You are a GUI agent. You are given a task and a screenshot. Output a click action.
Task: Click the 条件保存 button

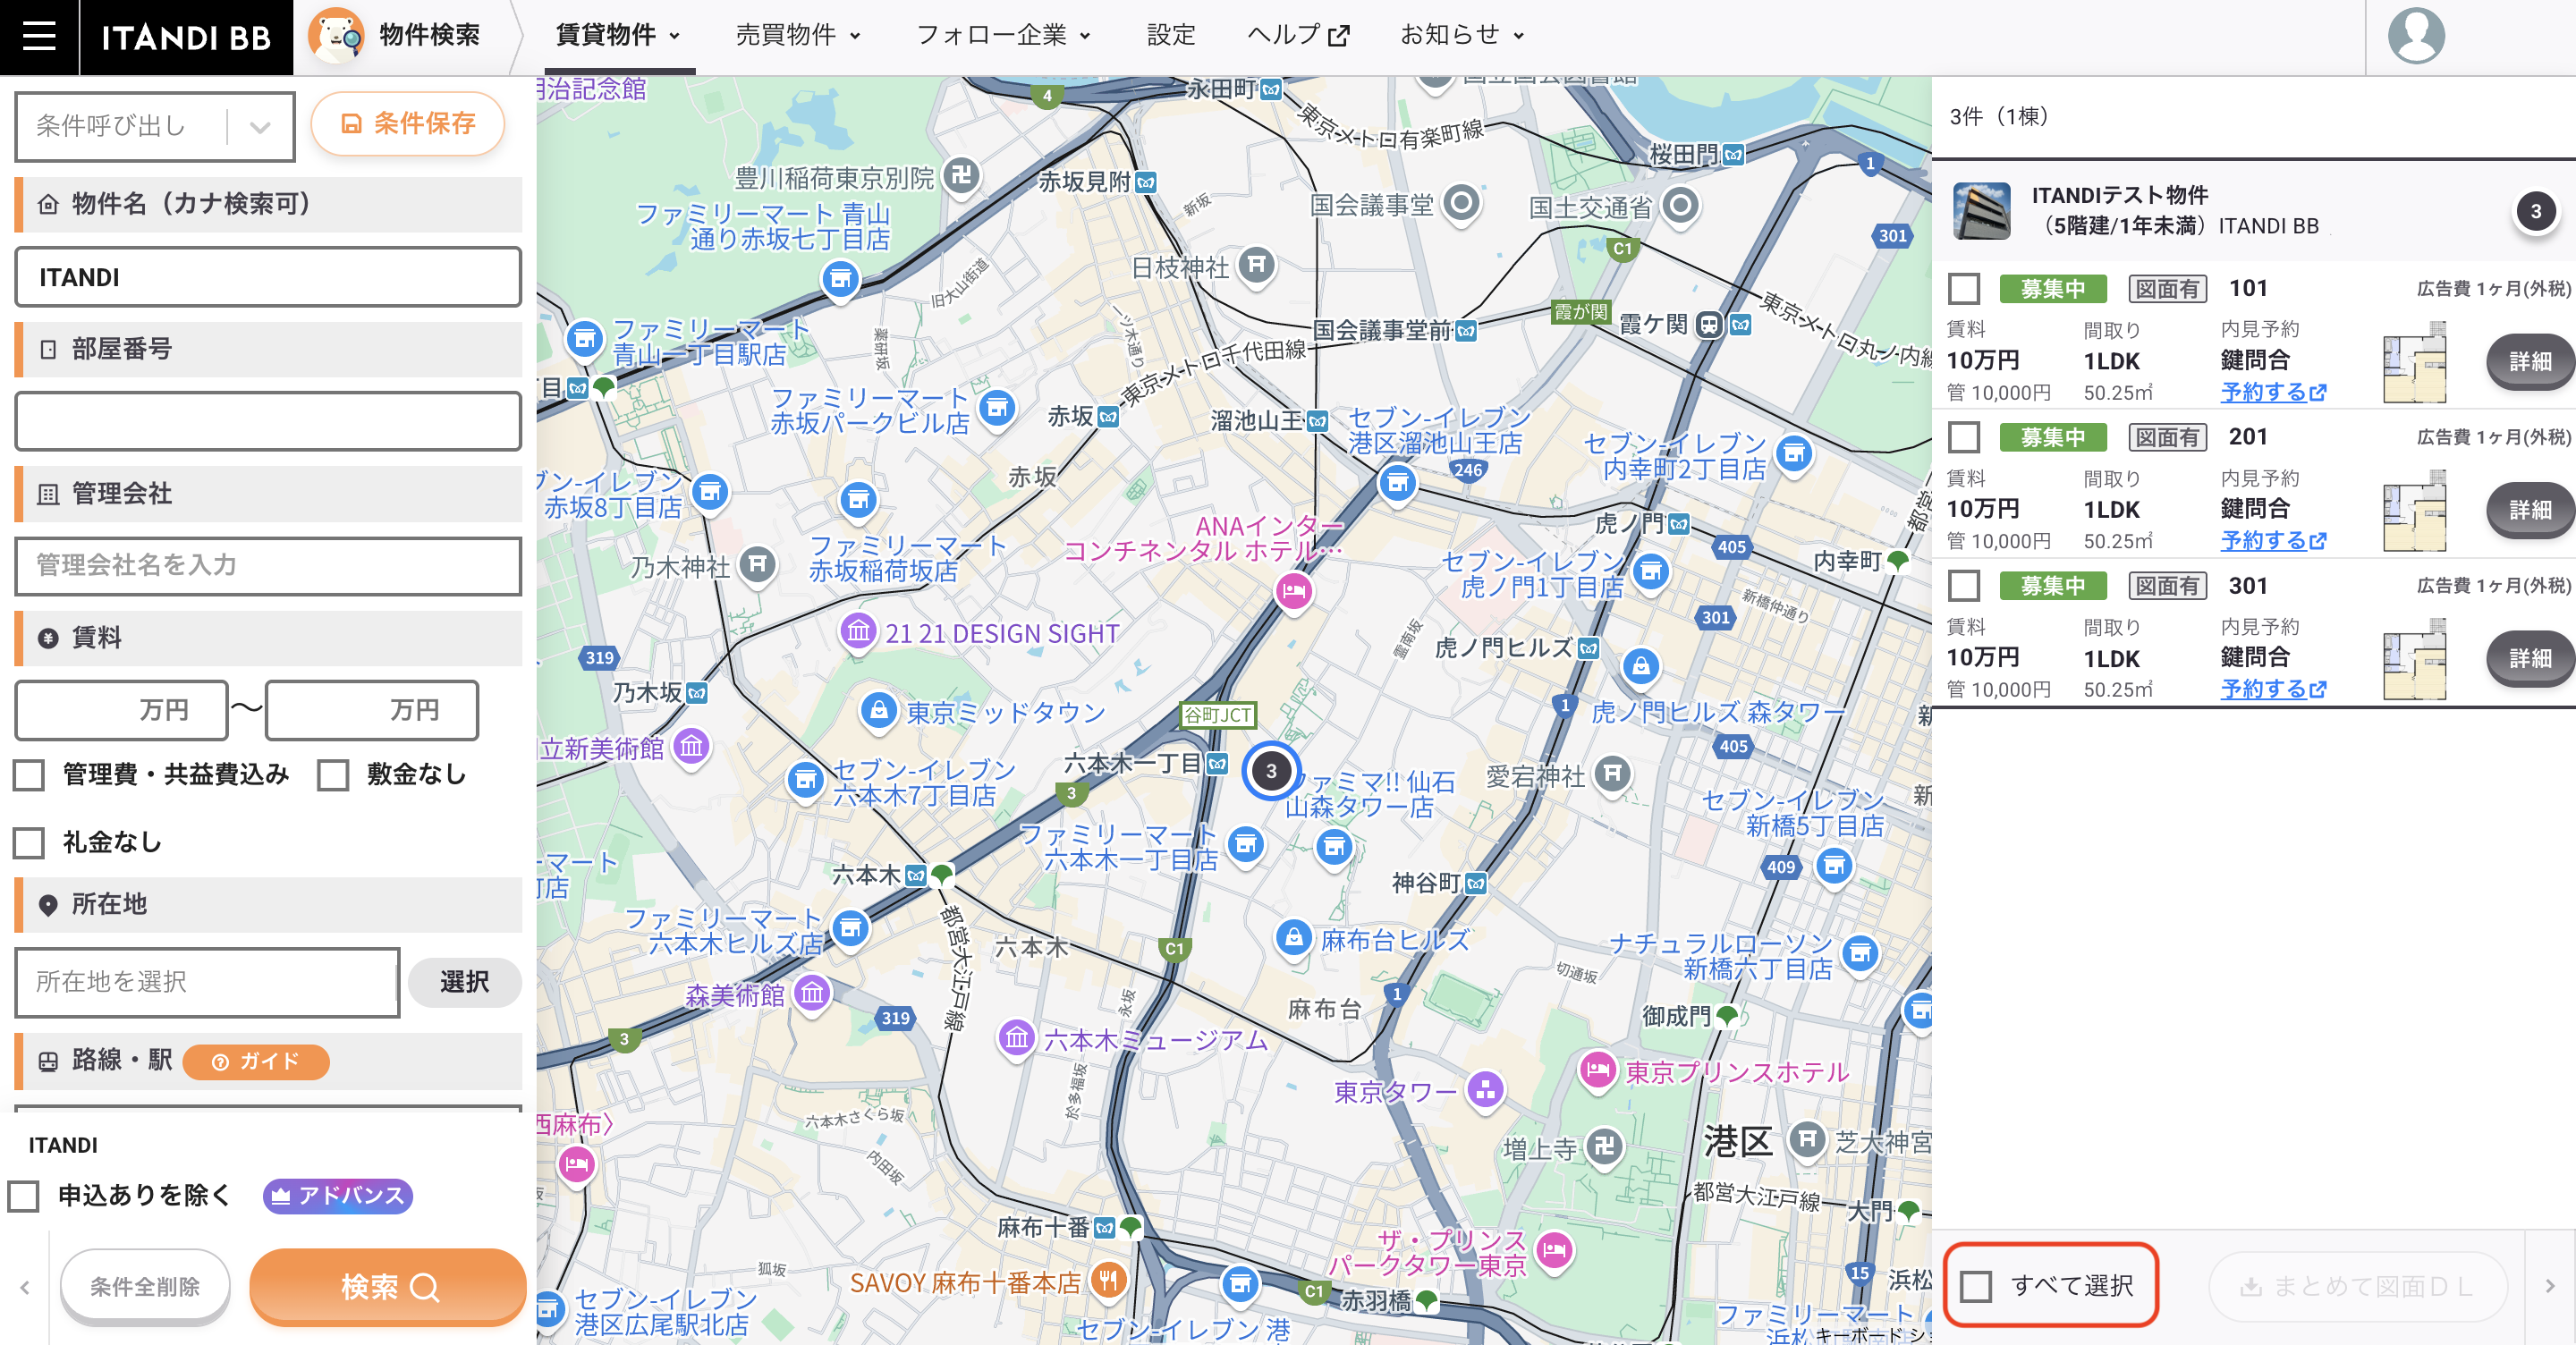point(407,124)
